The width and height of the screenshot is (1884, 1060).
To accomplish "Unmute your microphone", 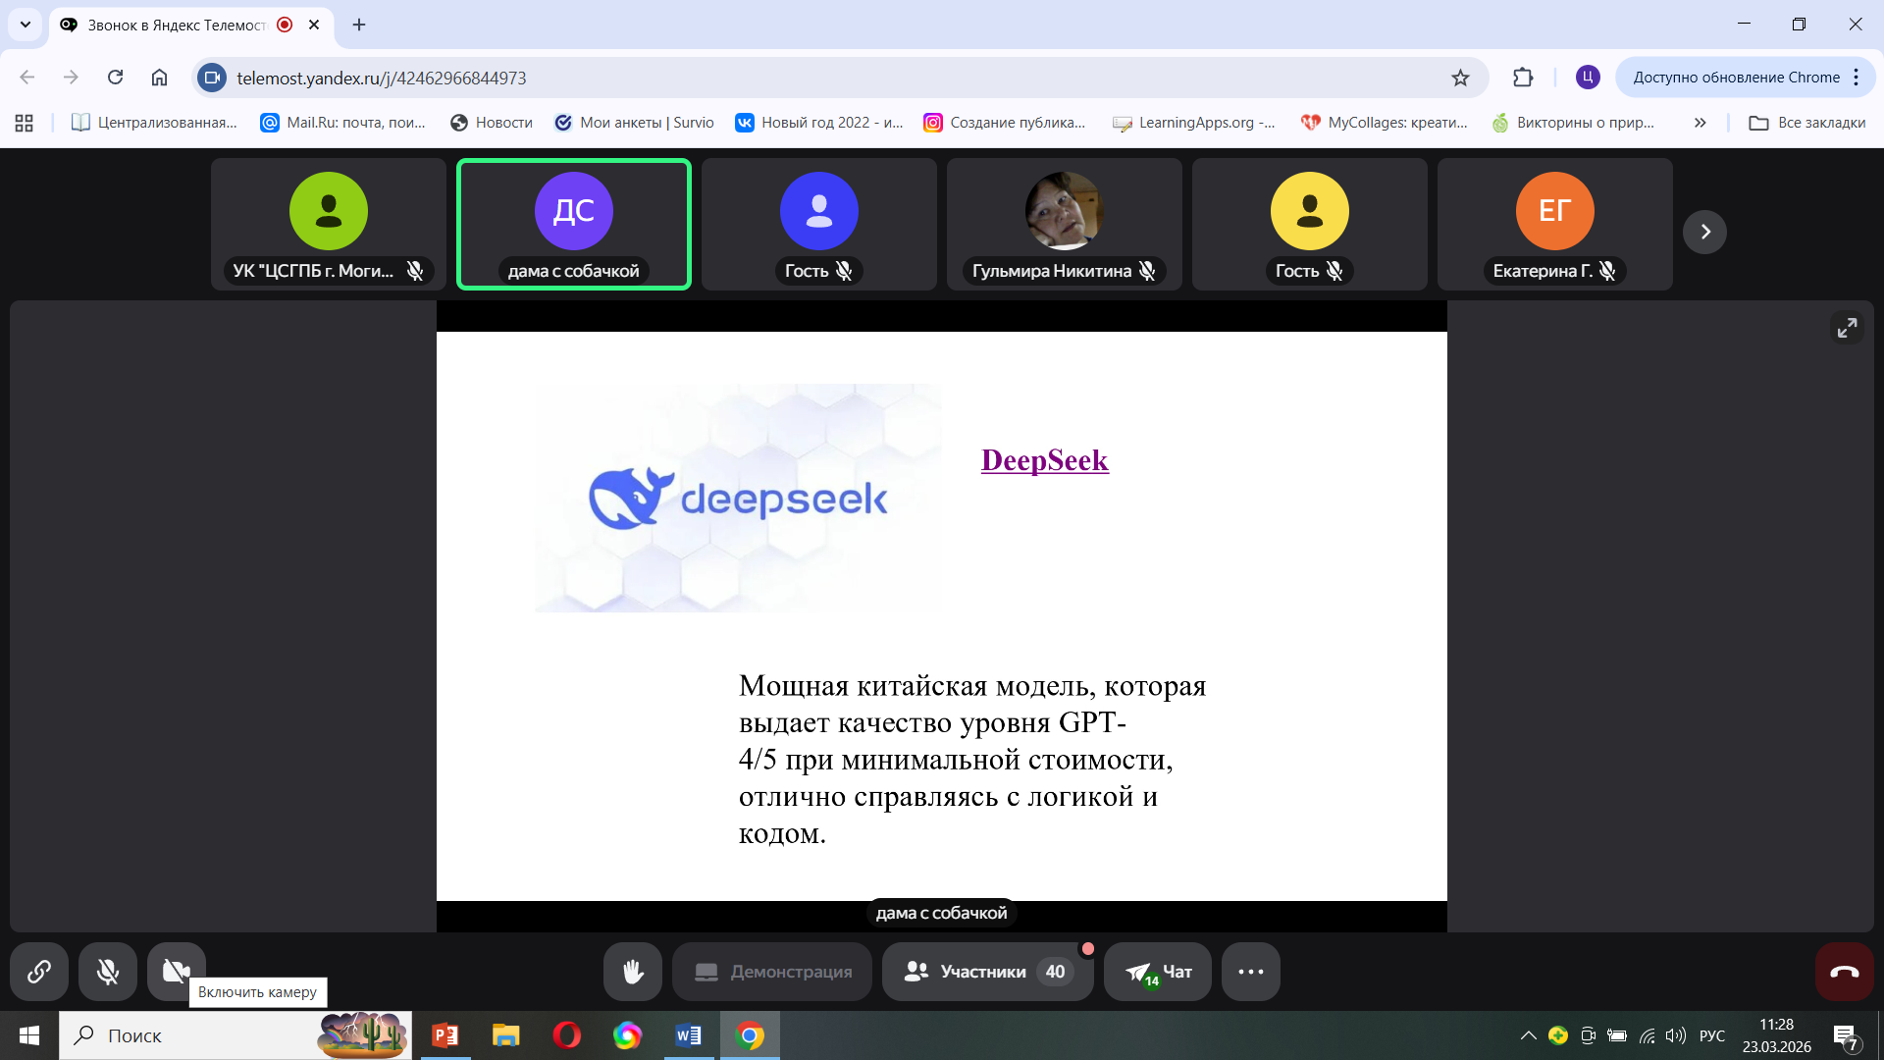I will pyautogui.click(x=108, y=972).
